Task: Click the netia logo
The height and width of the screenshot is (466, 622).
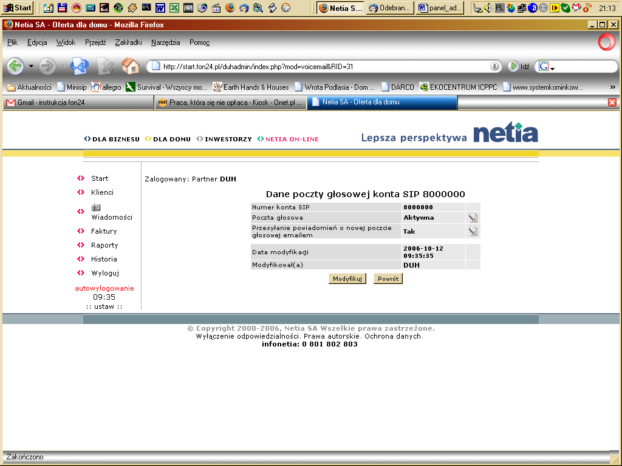Action: [x=506, y=132]
